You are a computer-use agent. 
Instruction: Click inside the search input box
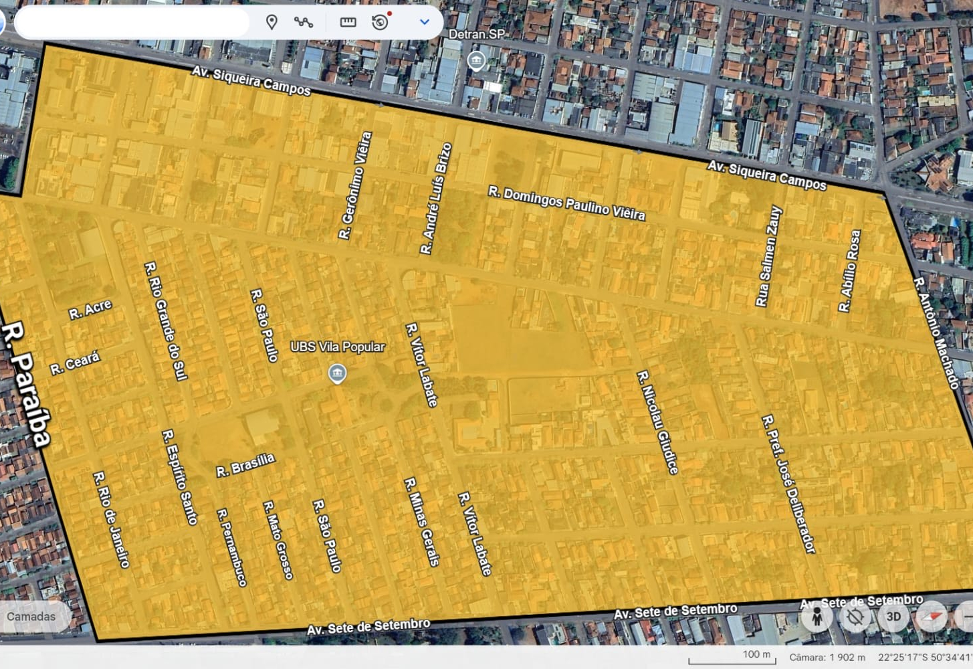132,23
